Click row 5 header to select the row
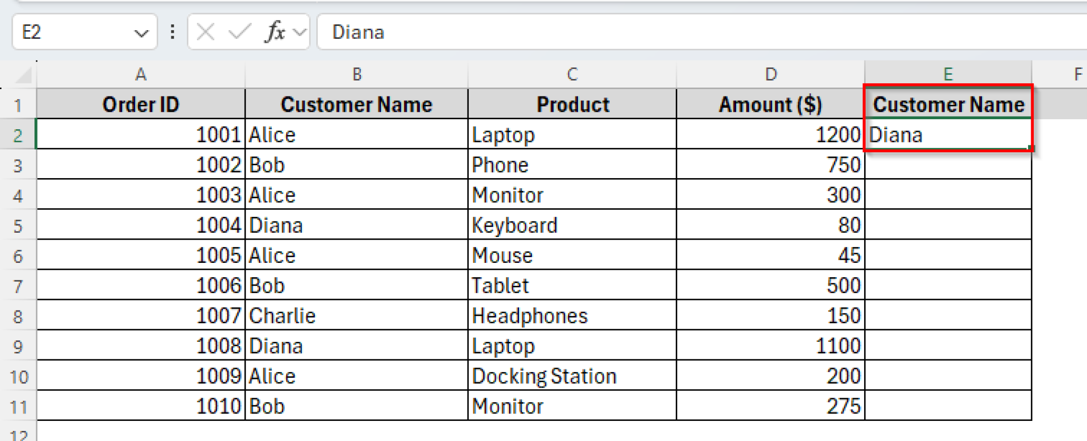 [x=19, y=225]
